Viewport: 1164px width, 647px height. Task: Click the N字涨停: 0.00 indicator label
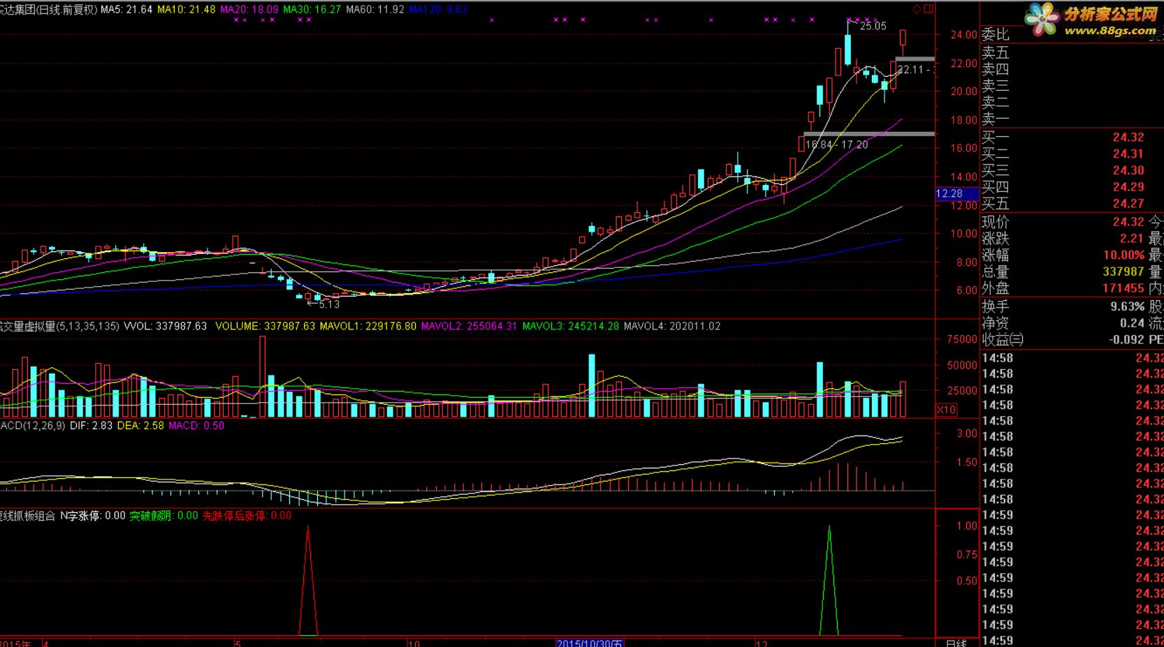click(x=93, y=516)
